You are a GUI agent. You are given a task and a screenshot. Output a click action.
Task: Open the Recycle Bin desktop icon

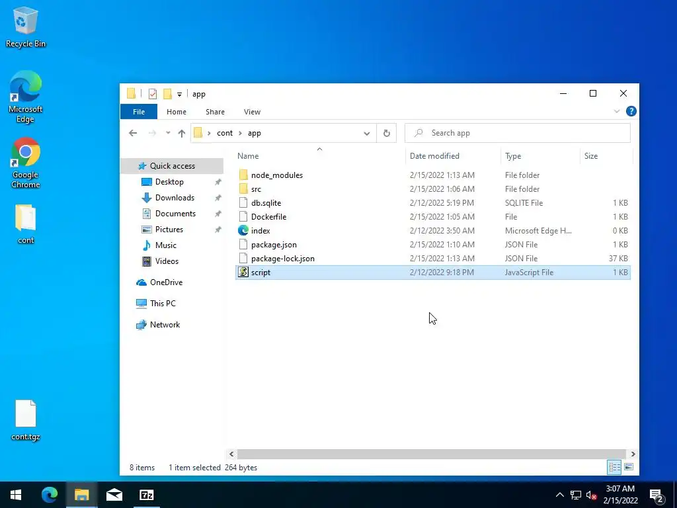tap(26, 26)
